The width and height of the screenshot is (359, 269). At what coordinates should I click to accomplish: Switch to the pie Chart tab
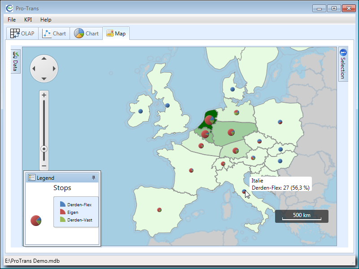pyautogui.click(x=87, y=34)
